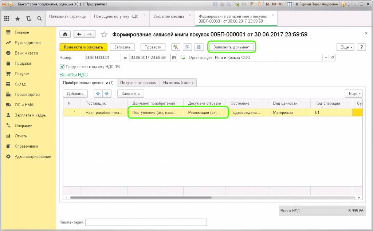Open the global search magnifier icon
The height and width of the screenshot is (231, 373).
[39, 18]
